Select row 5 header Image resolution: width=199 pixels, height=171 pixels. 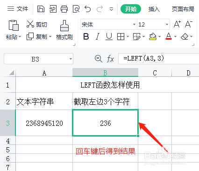point(8,150)
